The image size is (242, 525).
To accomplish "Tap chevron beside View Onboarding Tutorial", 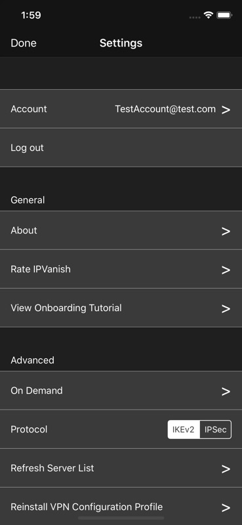I will click(226, 308).
